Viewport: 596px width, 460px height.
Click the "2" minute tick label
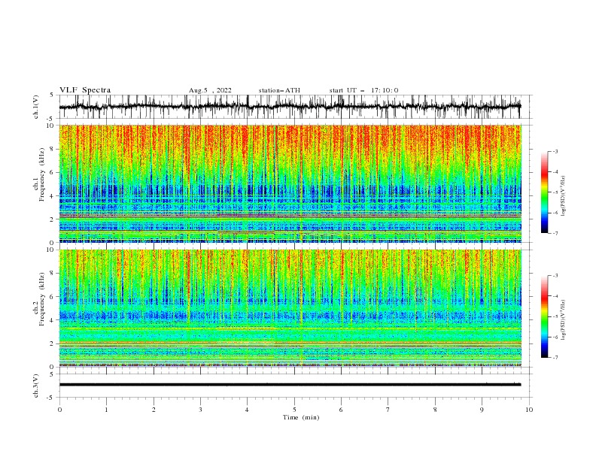coord(154,410)
